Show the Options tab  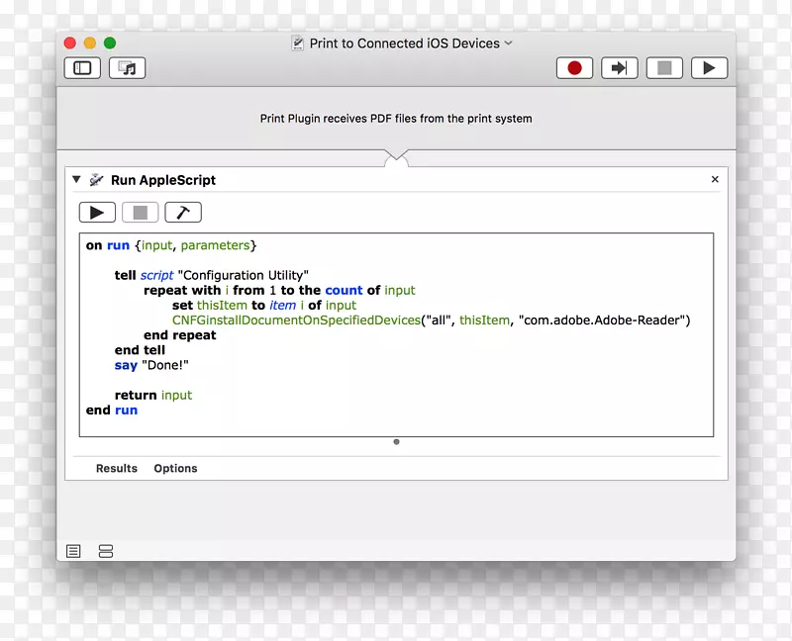[175, 469]
